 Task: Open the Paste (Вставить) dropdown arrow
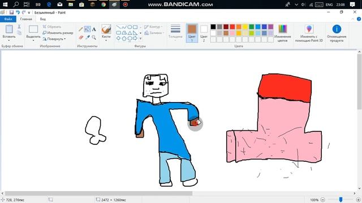click(x=9, y=41)
